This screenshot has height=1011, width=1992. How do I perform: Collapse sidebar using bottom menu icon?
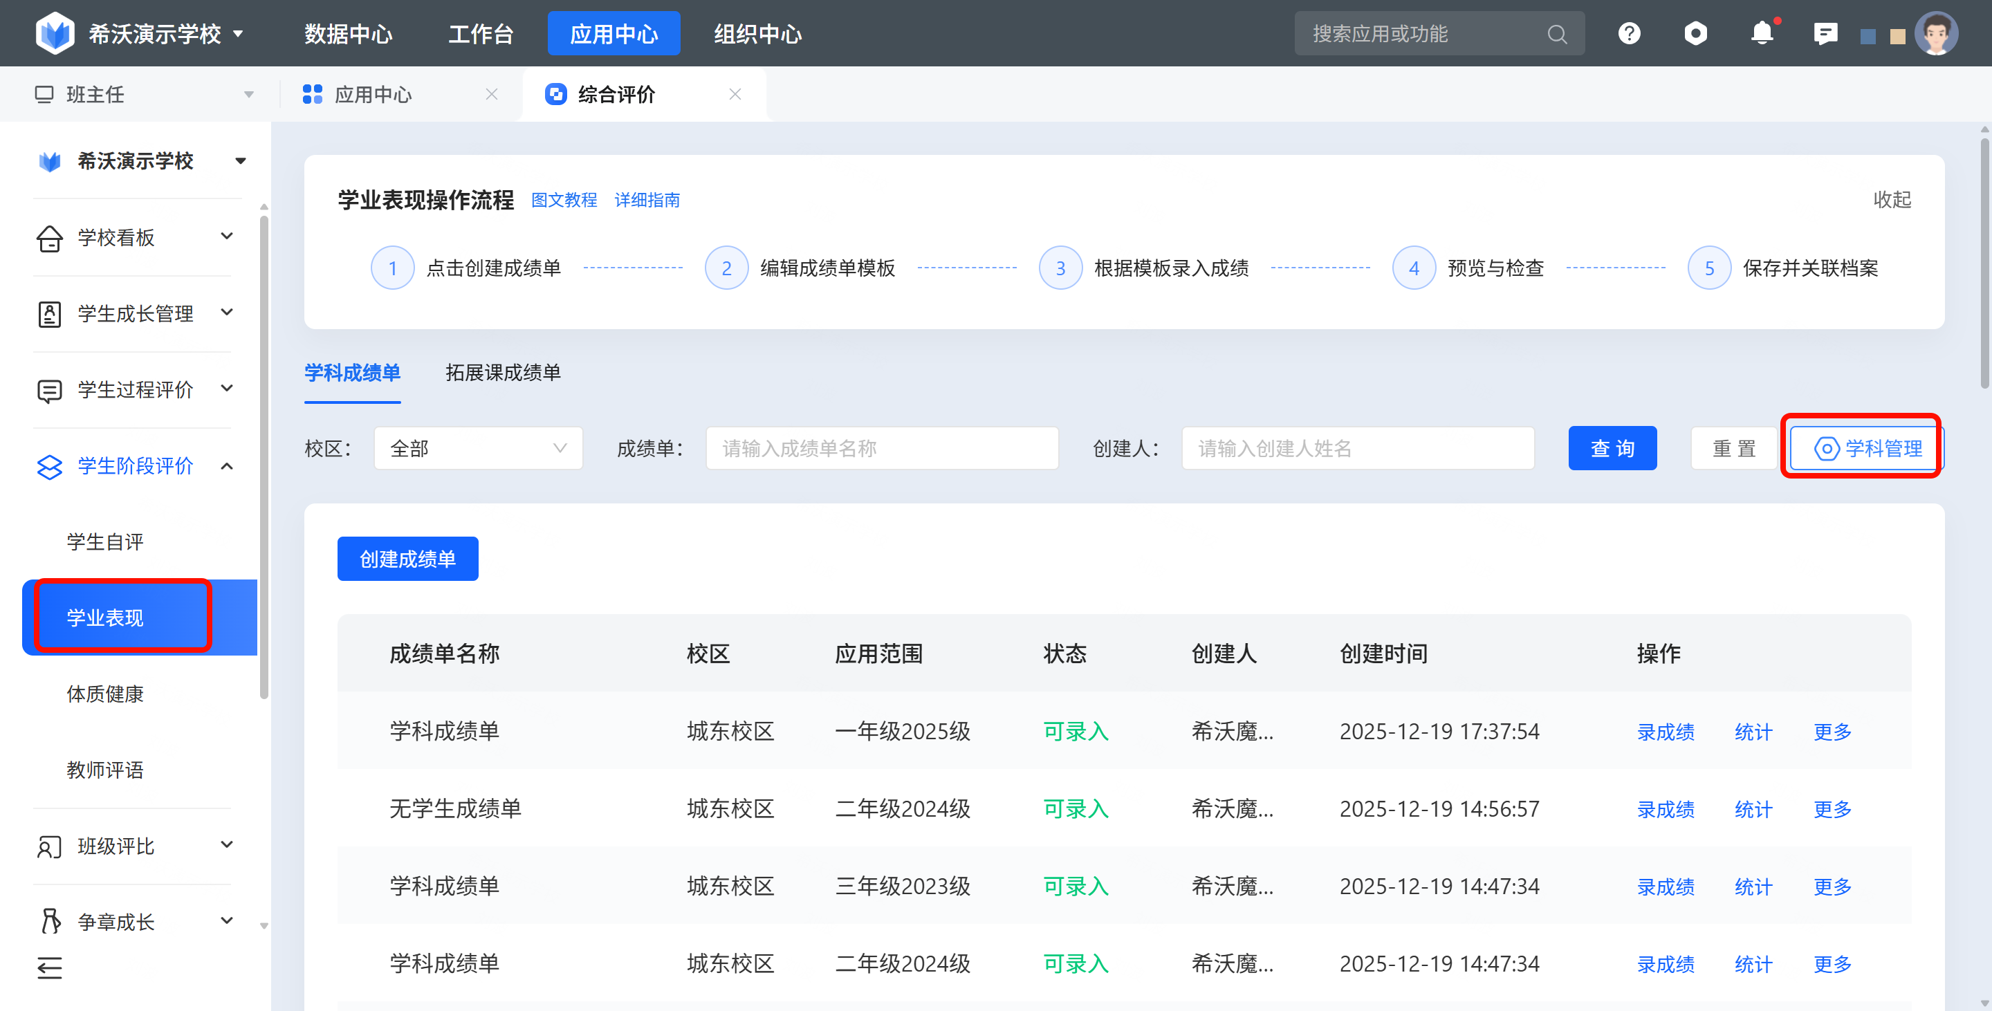pyautogui.click(x=50, y=967)
